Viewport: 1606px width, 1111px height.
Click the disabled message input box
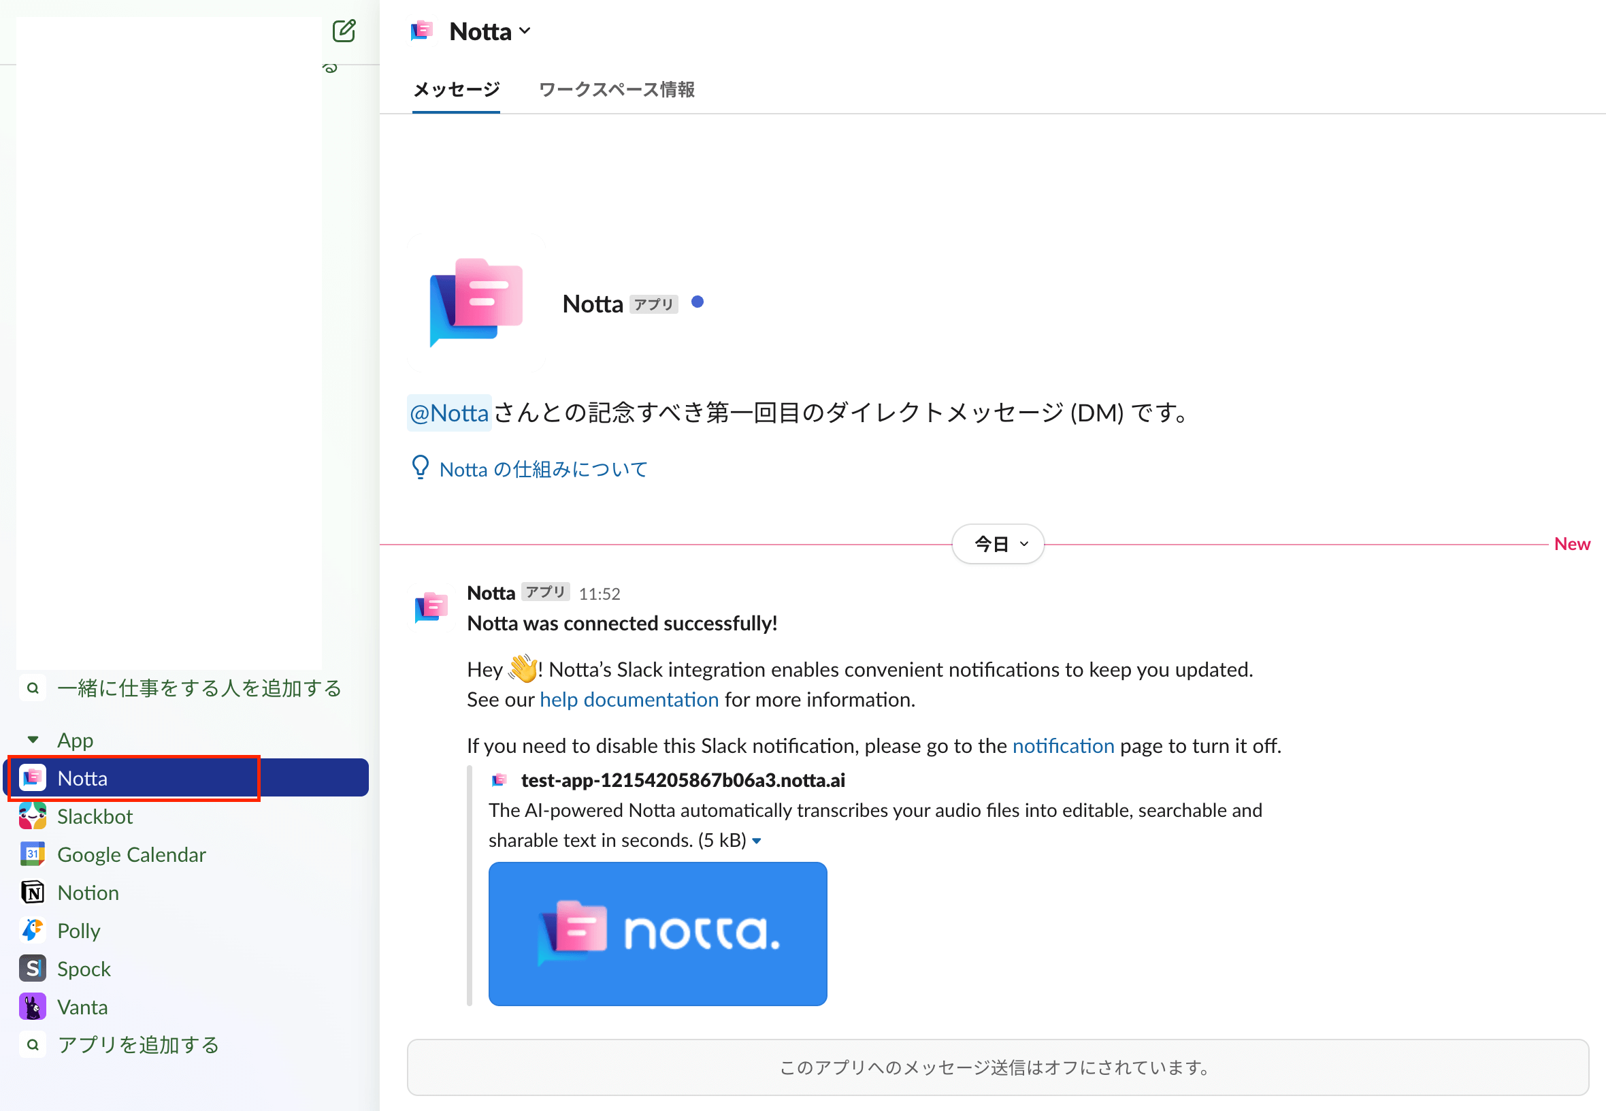pyautogui.click(x=998, y=1068)
